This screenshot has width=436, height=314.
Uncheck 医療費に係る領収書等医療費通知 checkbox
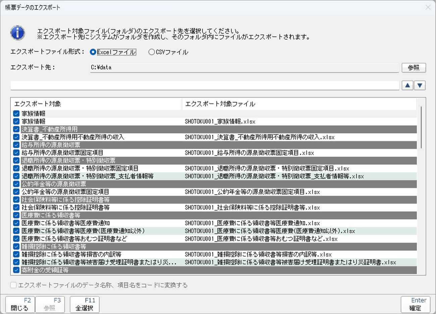coord(16,223)
